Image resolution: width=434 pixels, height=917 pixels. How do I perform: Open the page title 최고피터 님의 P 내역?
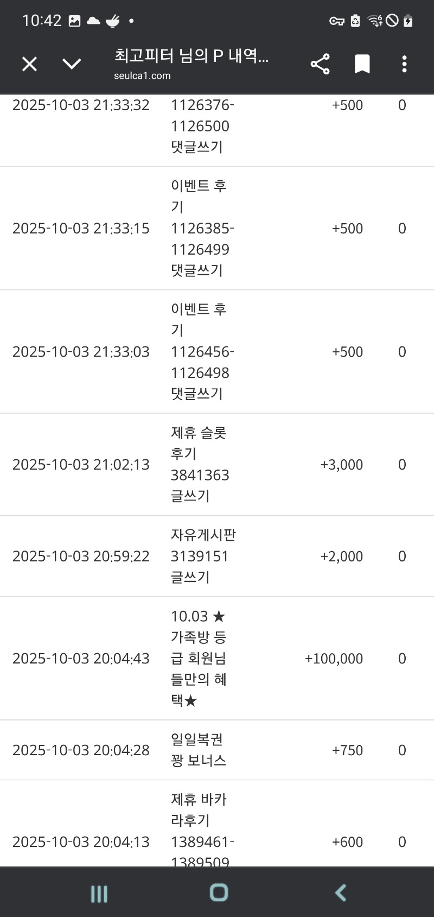pyautogui.click(x=191, y=56)
